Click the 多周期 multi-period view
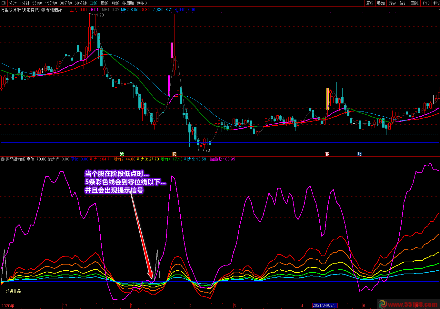 click(128, 3)
